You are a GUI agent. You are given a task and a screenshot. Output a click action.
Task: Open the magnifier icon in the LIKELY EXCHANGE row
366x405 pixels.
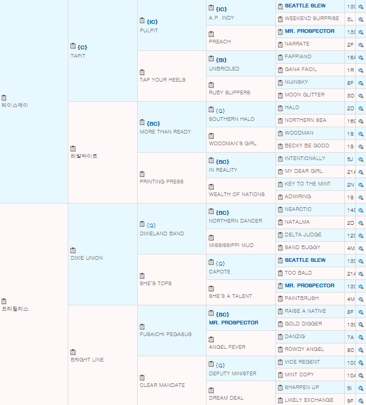361,401
